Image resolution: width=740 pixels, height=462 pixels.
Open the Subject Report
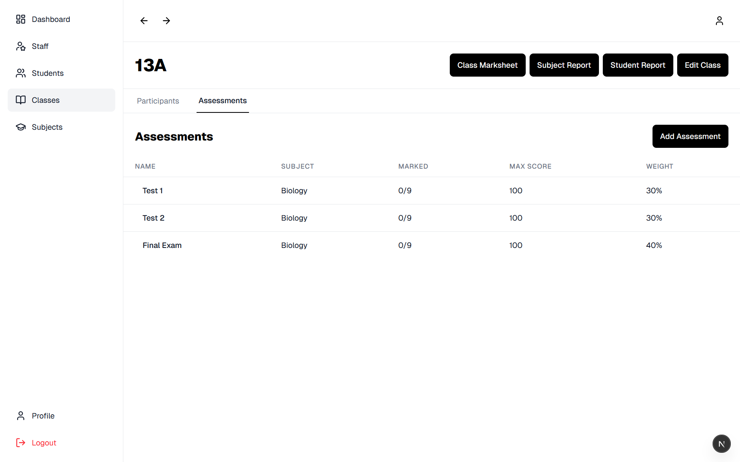click(564, 65)
